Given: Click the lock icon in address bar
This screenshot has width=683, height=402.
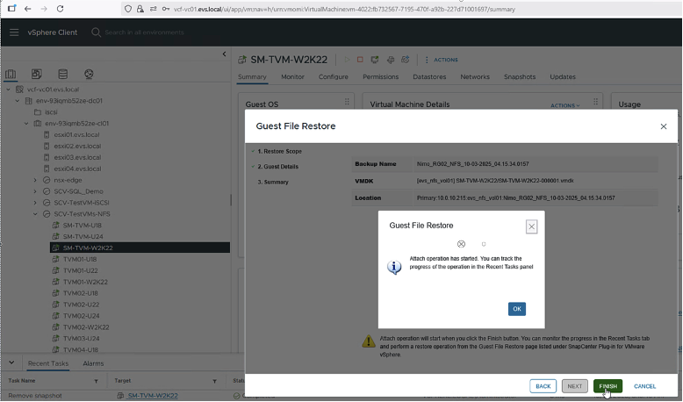Looking at the screenshot, I should 140,9.
